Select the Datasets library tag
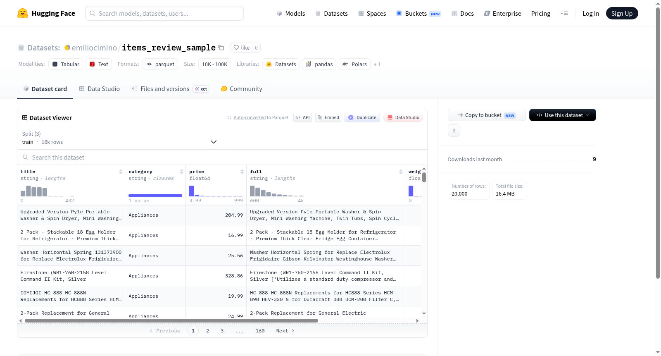The width and height of the screenshot is (661, 356). 281,64
